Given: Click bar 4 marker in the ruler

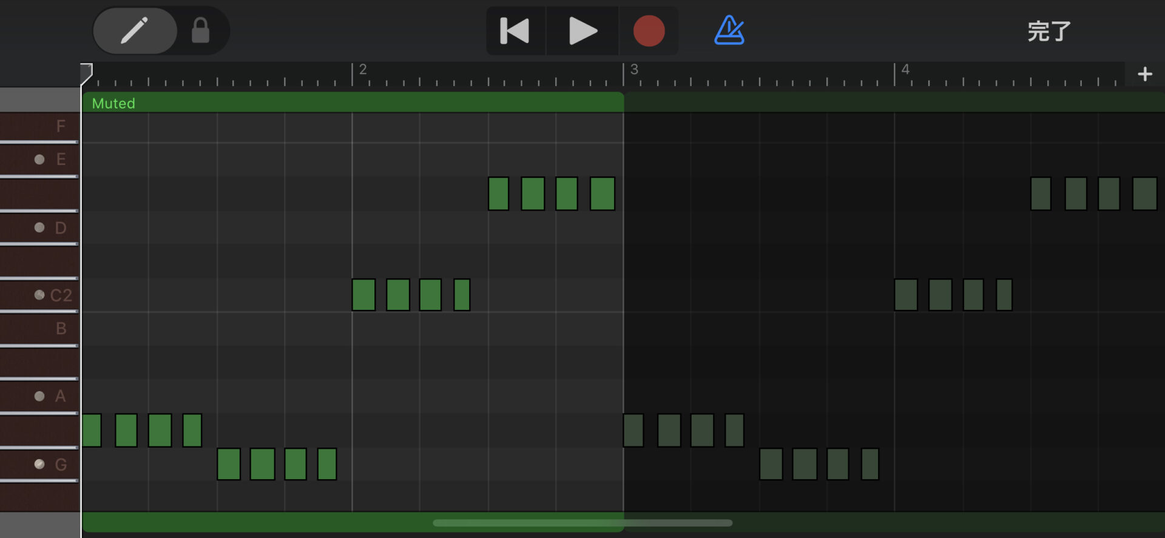Looking at the screenshot, I should (905, 70).
